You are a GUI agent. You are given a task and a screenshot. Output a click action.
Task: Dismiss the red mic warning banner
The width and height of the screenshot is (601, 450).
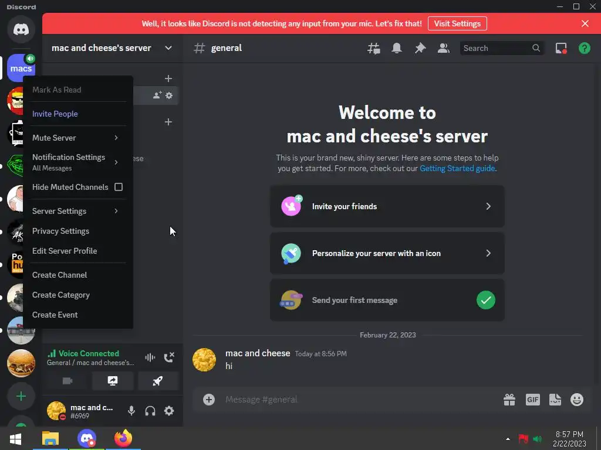(585, 23)
